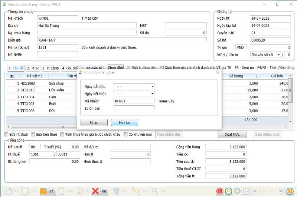Image resolution: width=297 pixels, height=197 pixels.
Task: Switch to the 5. Hđ điện tử tab
Action: 92,68
